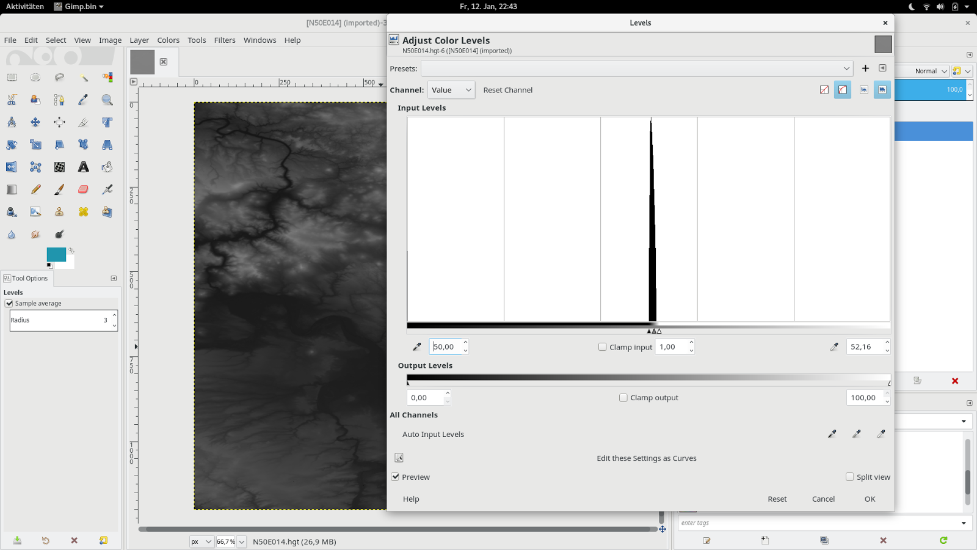Pick black point for input levels
The height and width of the screenshot is (550, 977).
[x=417, y=347]
